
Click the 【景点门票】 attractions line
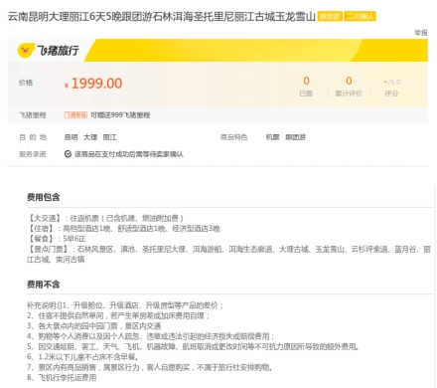[x=228, y=254]
